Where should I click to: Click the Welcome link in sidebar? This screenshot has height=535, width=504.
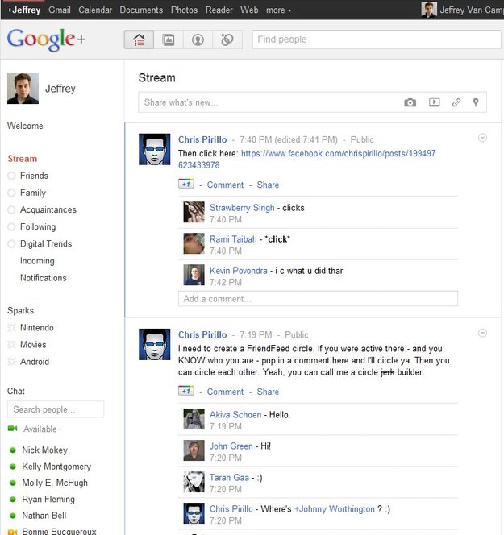coord(25,126)
